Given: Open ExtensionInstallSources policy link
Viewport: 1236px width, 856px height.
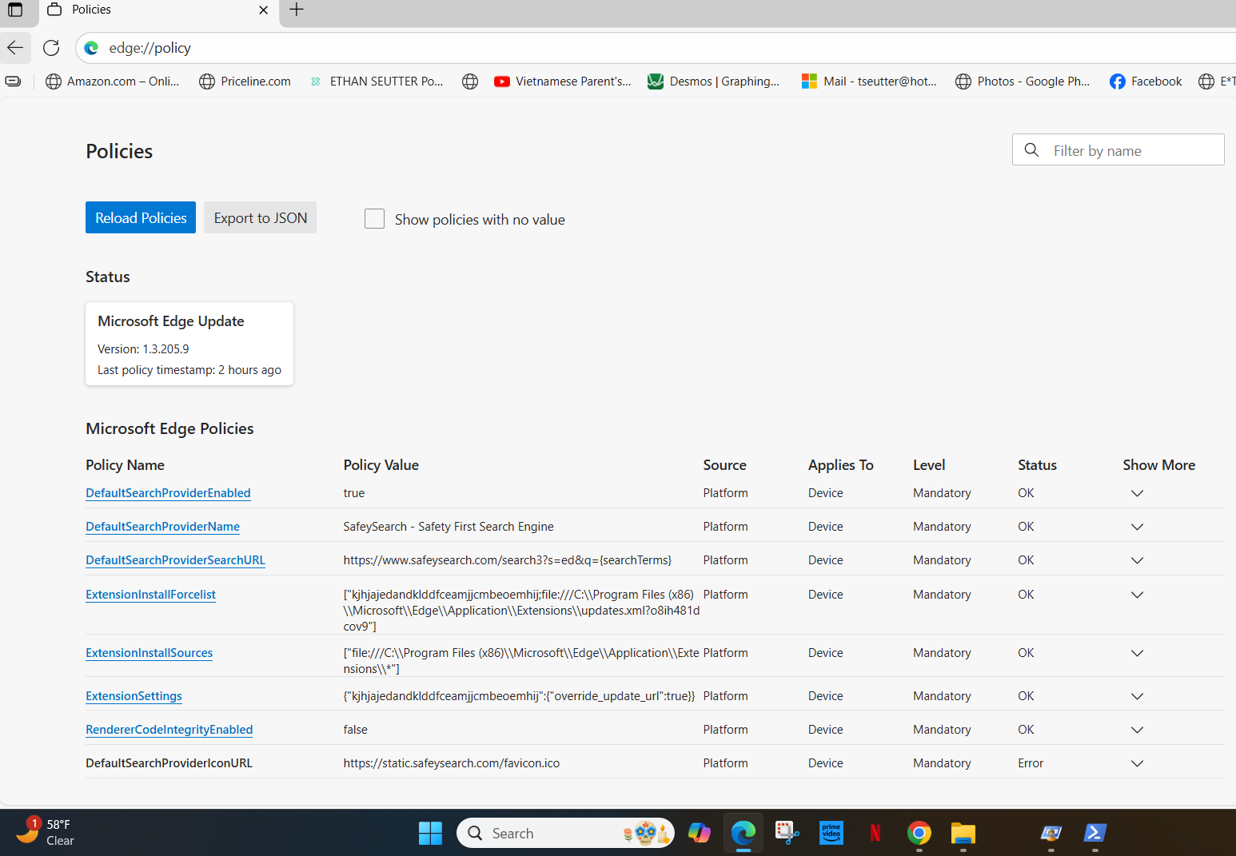Looking at the screenshot, I should coord(149,653).
